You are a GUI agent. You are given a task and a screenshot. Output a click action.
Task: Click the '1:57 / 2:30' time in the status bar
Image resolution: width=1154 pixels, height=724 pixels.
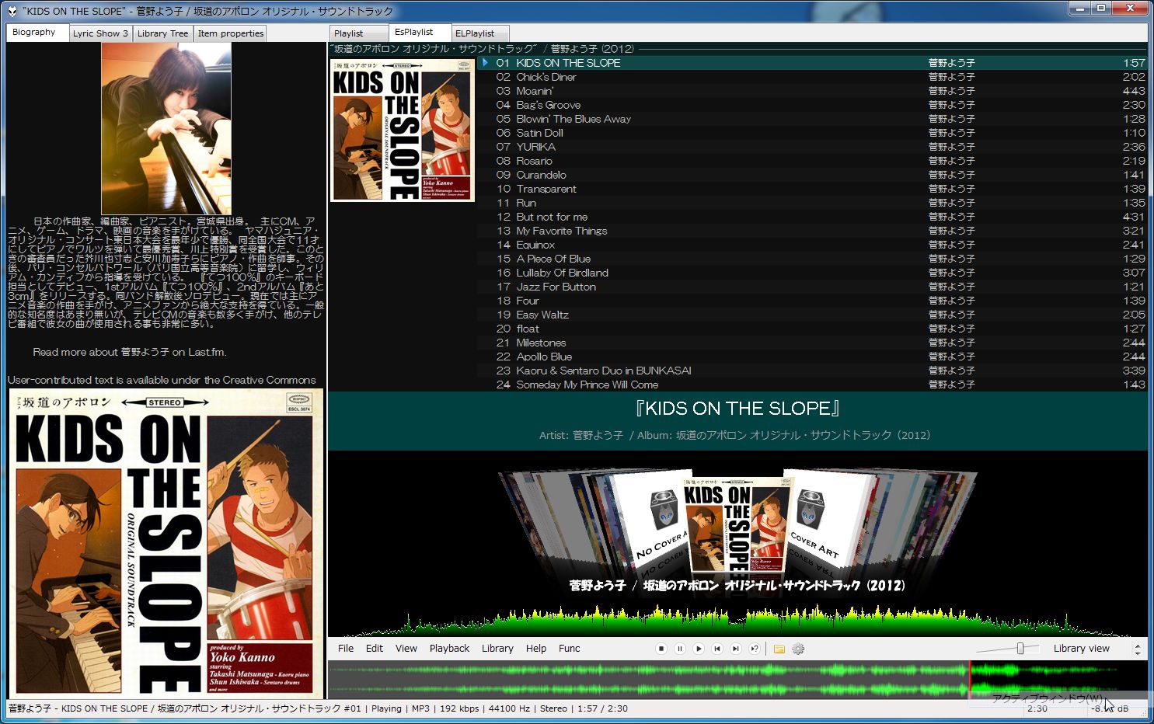pos(601,708)
